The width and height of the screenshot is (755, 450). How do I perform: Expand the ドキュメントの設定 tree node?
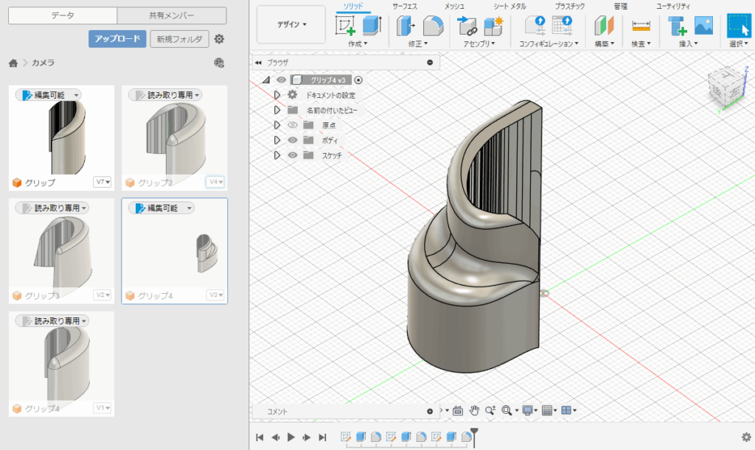click(x=278, y=95)
